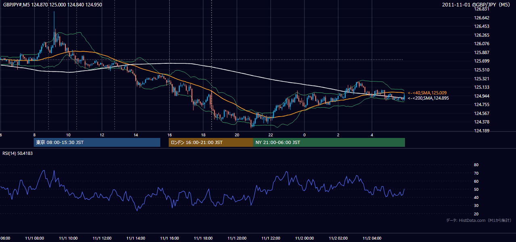
Task: Click the RSI 80 level label
Action: [x=476, y=165]
